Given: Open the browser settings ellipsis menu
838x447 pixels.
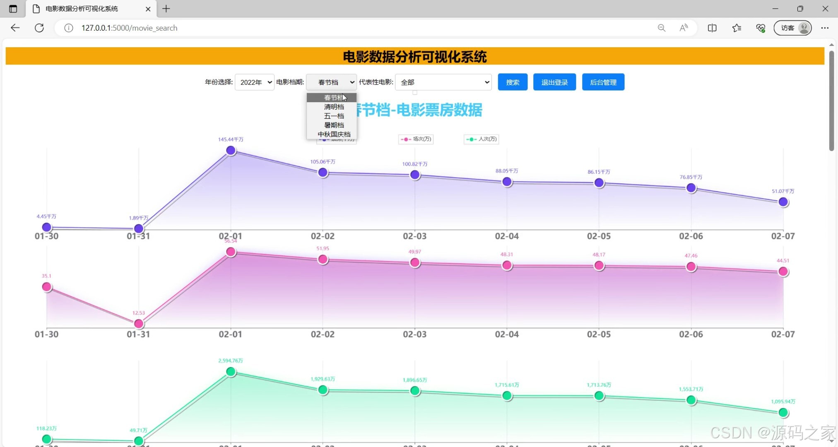Looking at the screenshot, I should tap(825, 28).
